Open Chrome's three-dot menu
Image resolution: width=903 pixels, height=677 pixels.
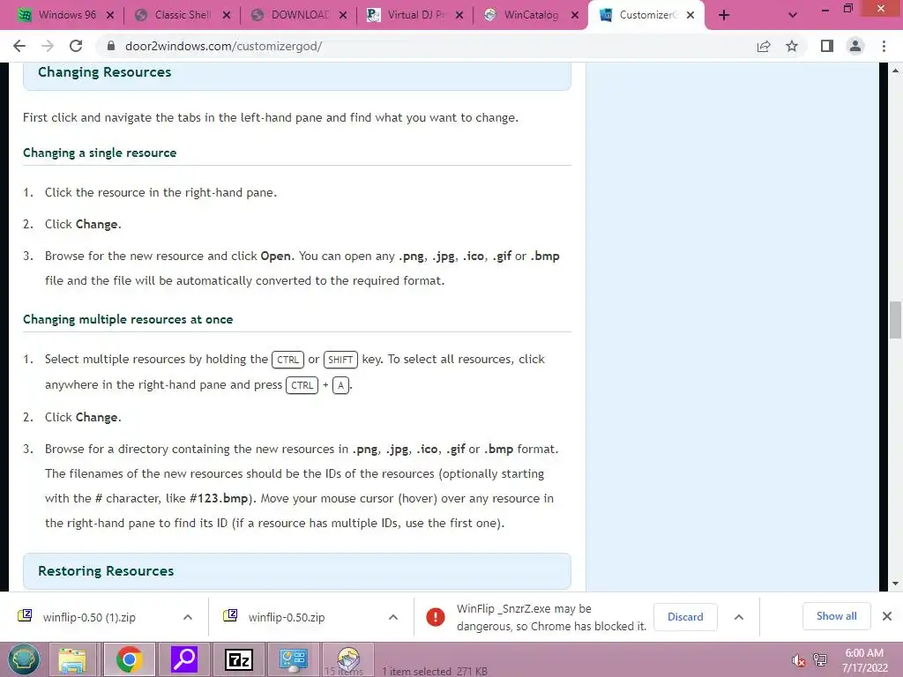pos(884,46)
